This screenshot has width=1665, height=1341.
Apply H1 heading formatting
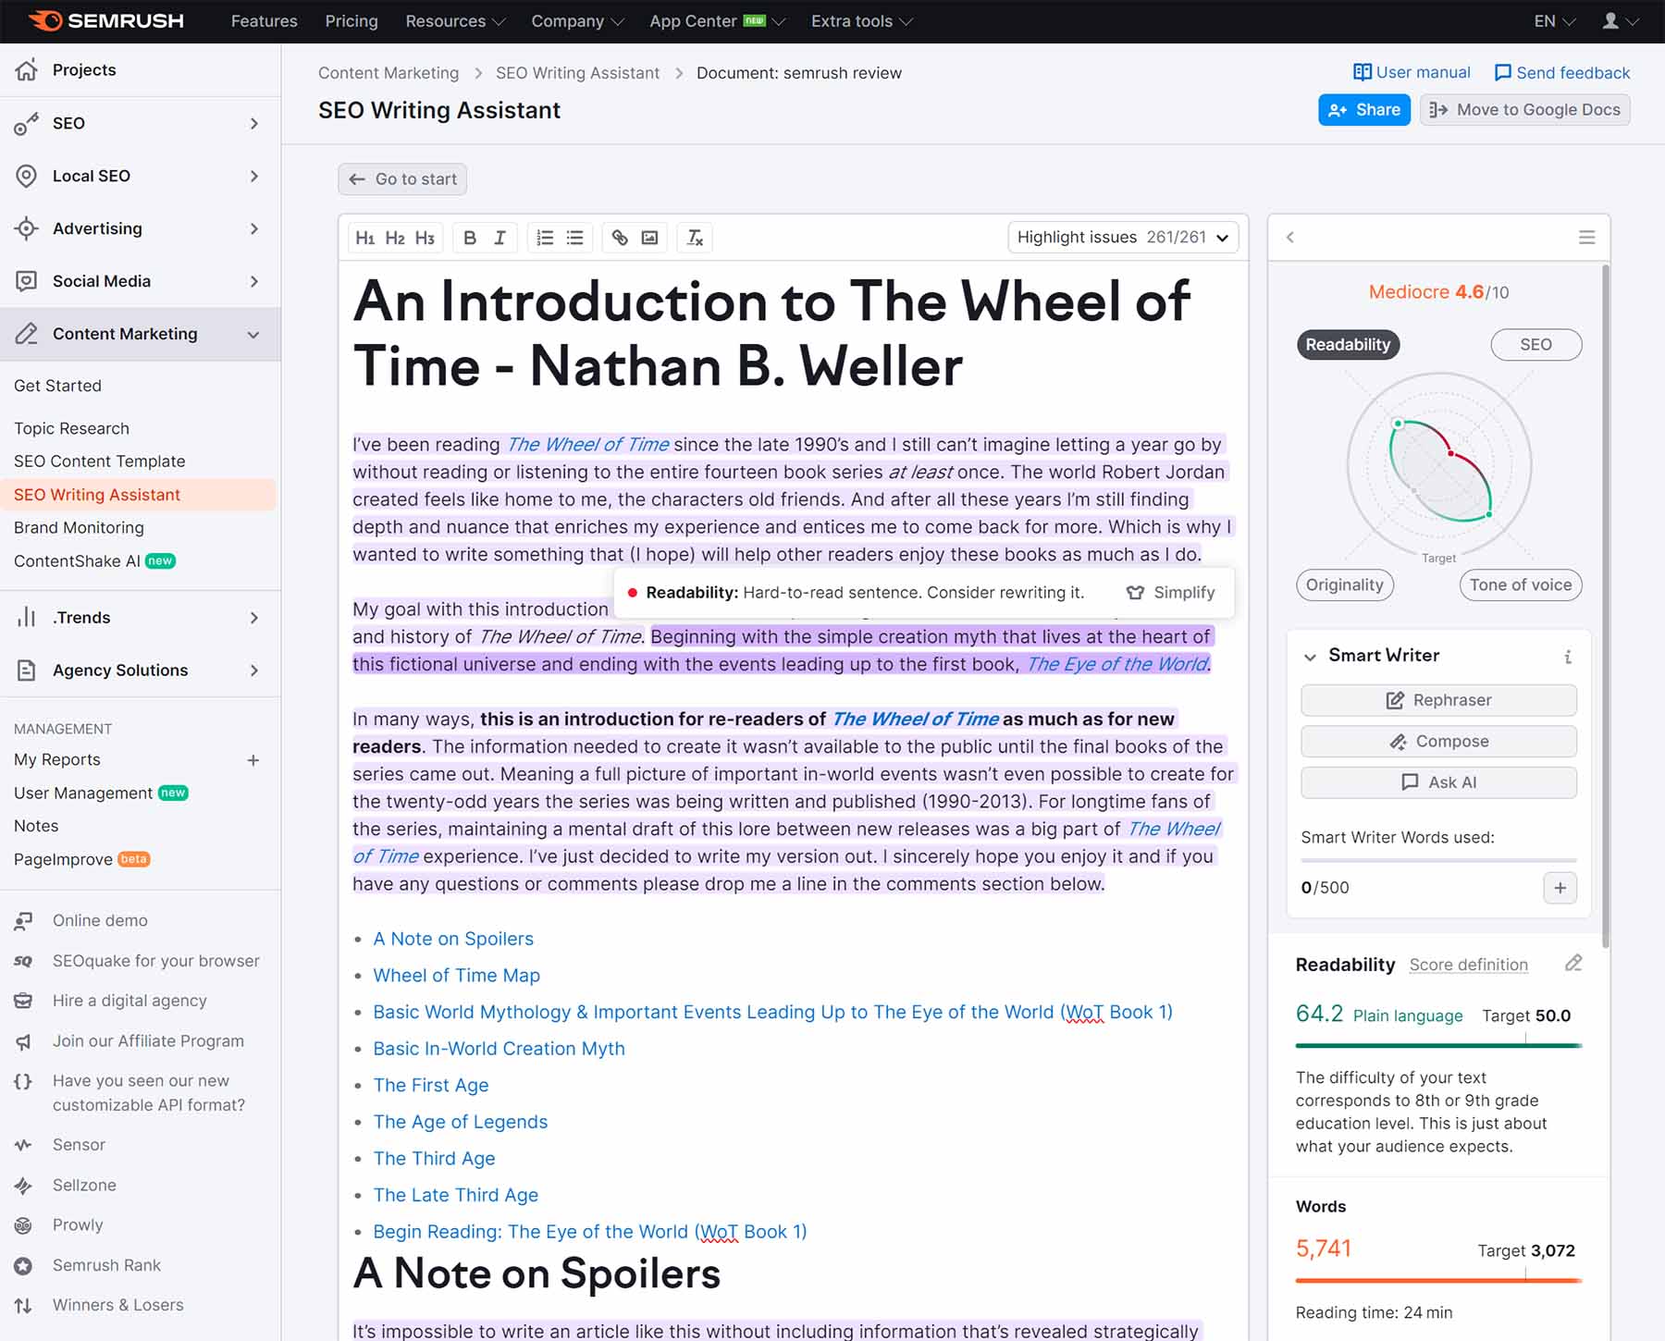coord(365,238)
